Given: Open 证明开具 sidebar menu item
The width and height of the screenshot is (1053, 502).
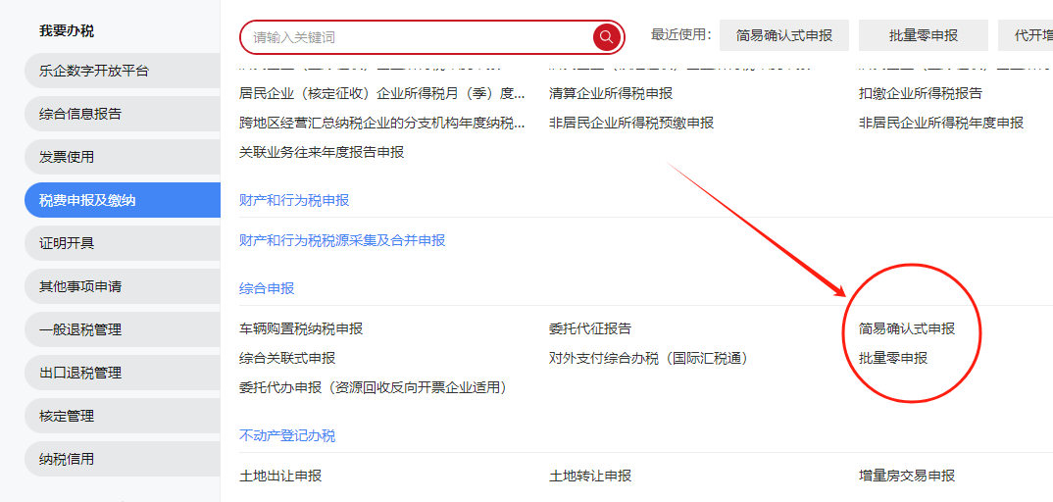Looking at the screenshot, I should (x=67, y=243).
